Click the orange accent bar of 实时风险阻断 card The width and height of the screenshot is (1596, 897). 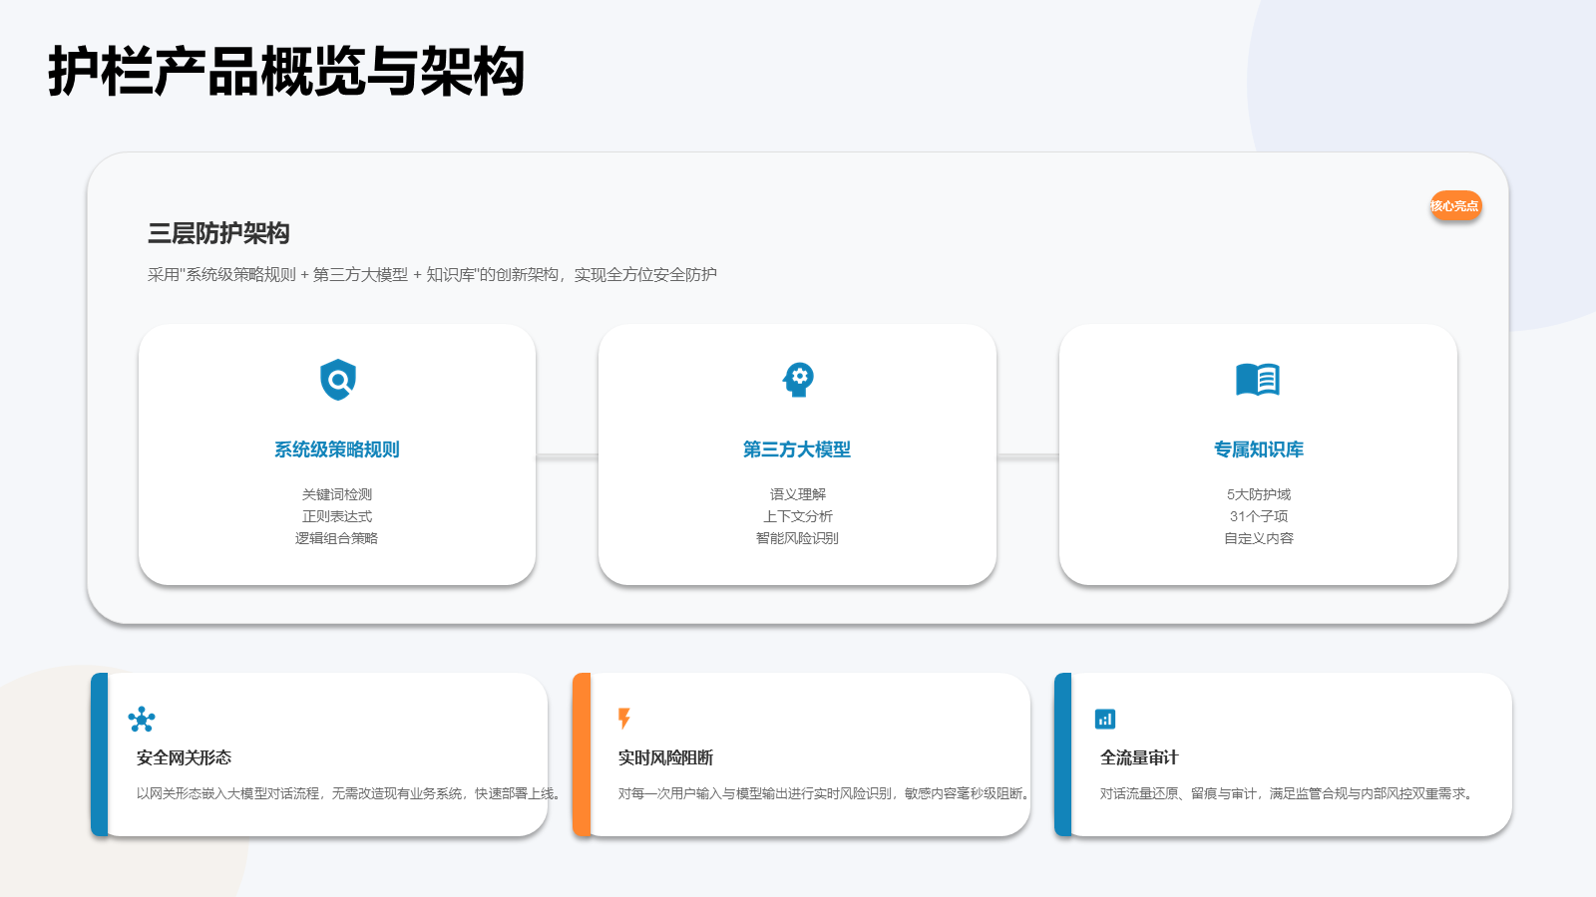click(x=582, y=754)
